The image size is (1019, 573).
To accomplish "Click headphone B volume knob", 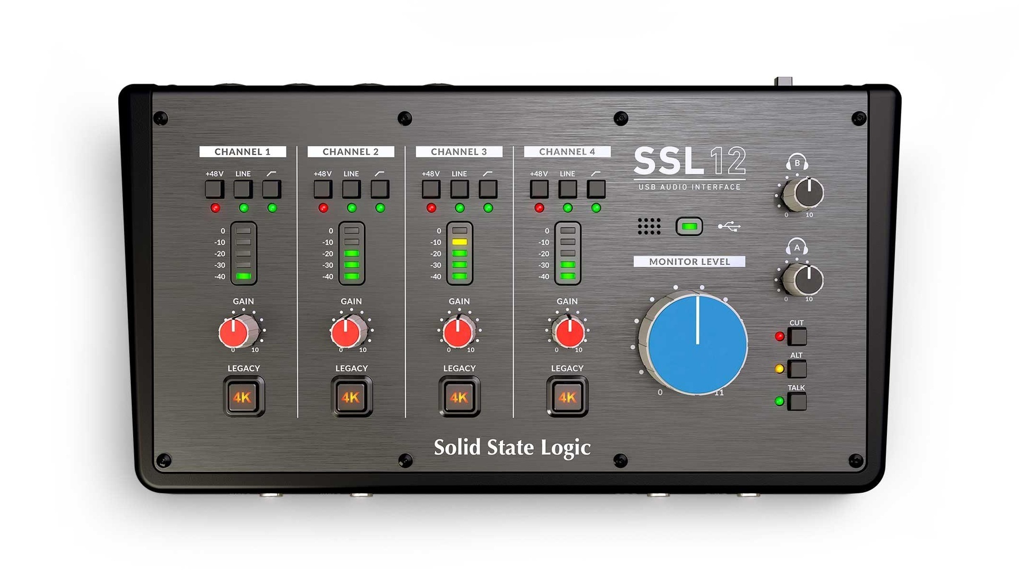I will (804, 194).
